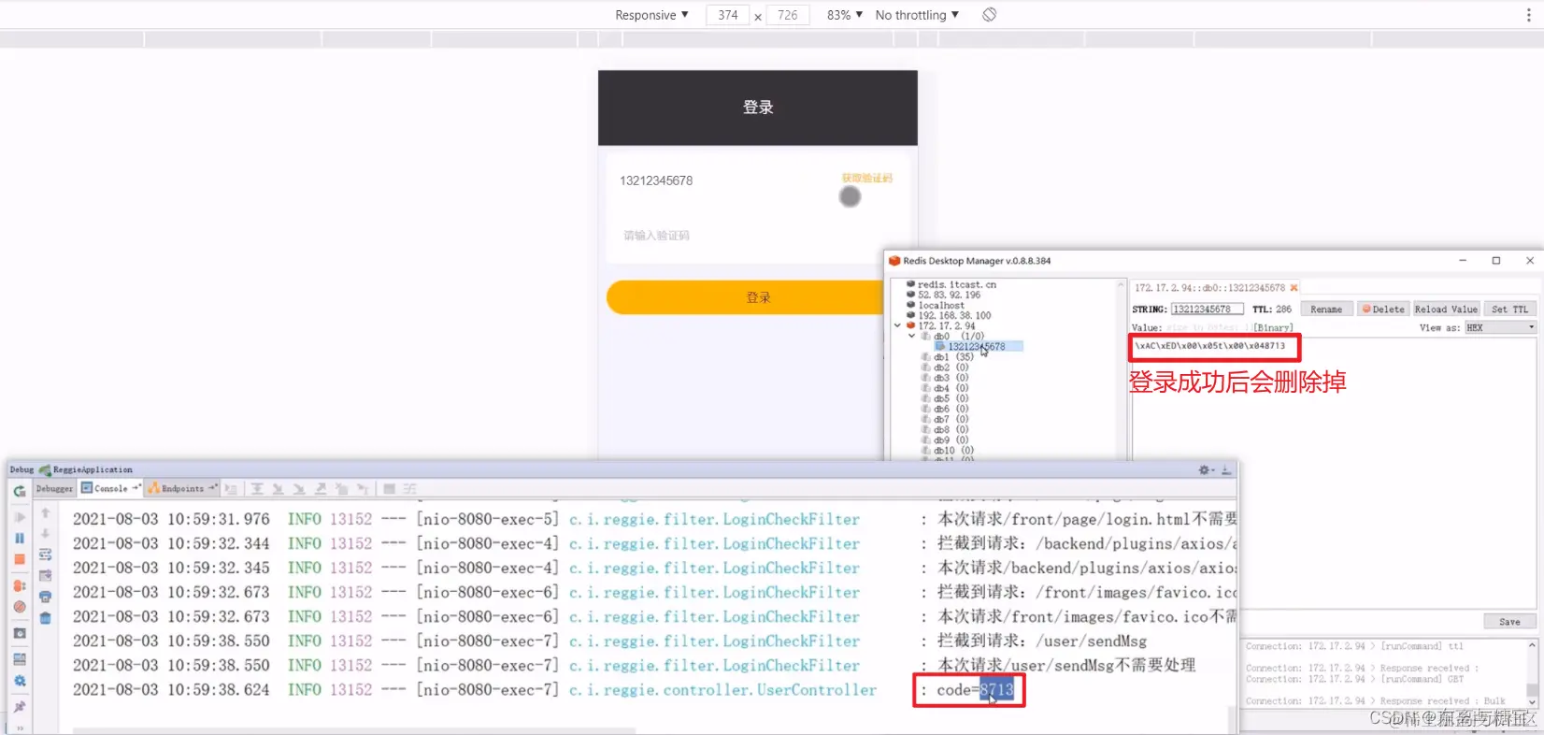The height and width of the screenshot is (735, 1544).
Task: Stop ReggieApplication with the red square
Action: pyautogui.click(x=19, y=559)
